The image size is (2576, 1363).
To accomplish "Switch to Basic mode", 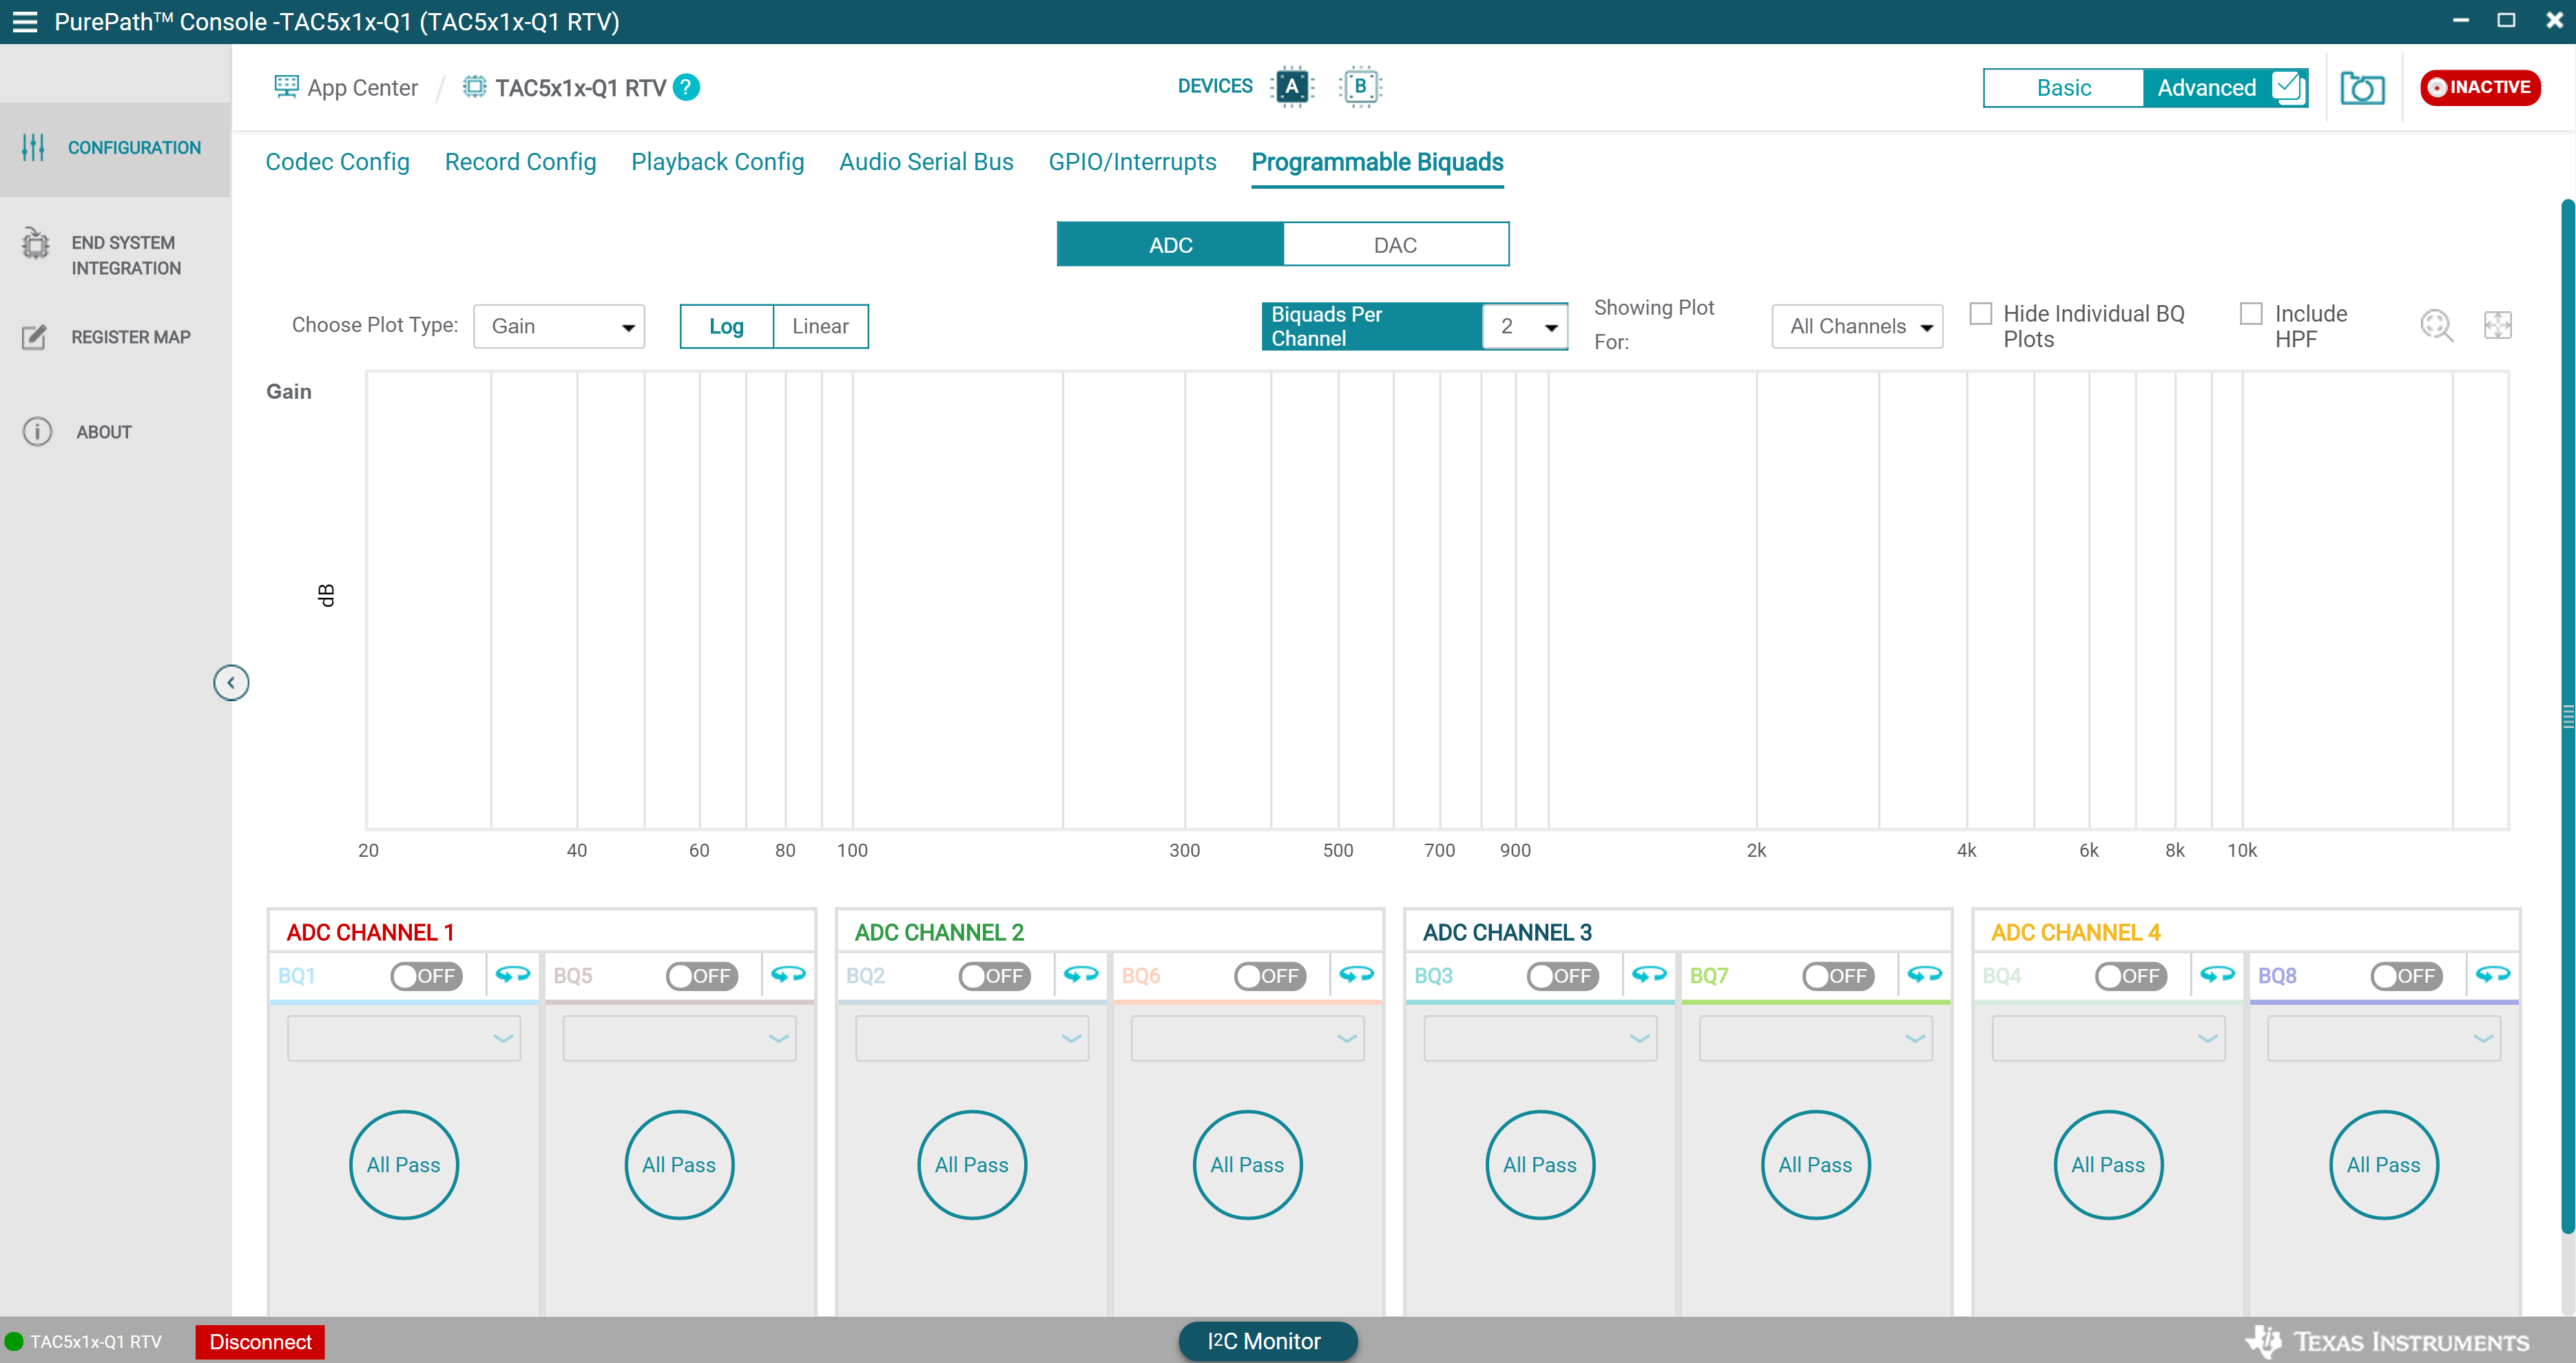I will pos(2064,88).
